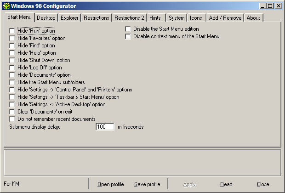
Task: Switch to the System tab
Action: pos(177,18)
